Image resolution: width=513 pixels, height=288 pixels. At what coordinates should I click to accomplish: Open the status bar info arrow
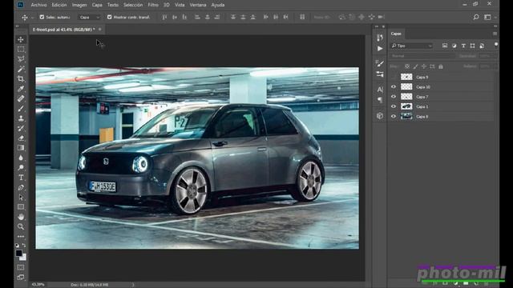pos(133,285)
